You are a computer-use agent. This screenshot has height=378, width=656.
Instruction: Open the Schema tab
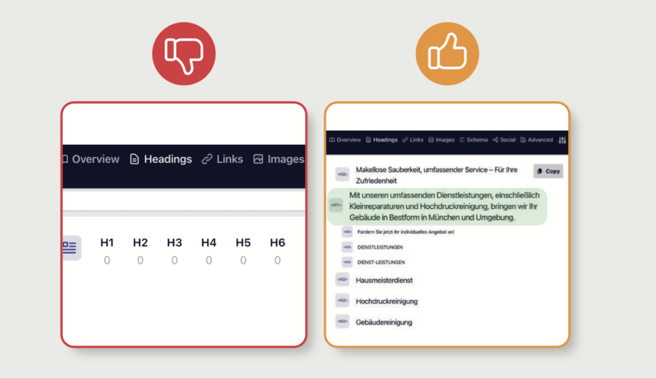coord(473,140)
